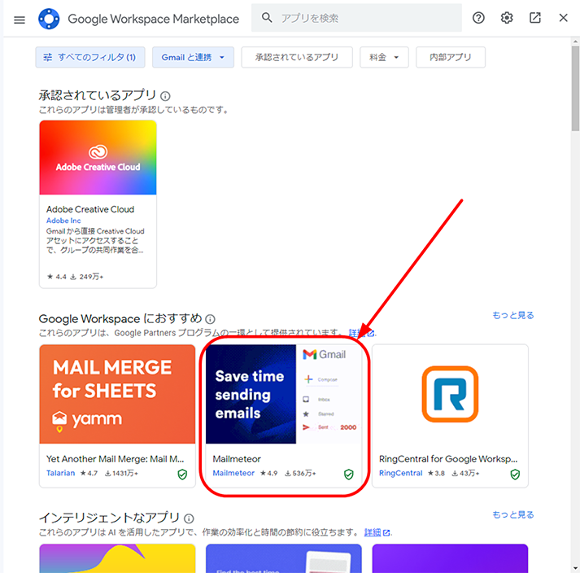The width and height of the screenshot is (580, 573).
Task: Open RingCentral app logo card
Action: coord(450,394)
